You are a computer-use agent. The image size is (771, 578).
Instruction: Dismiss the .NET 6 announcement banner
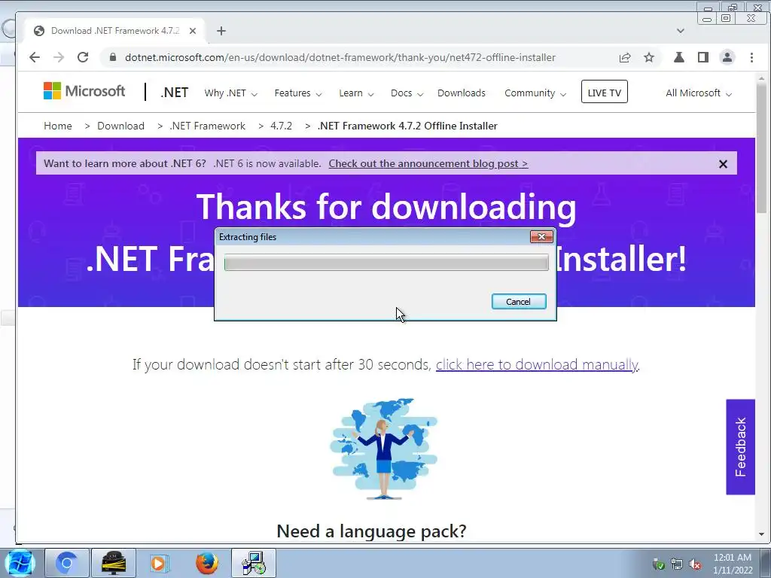pos(723,164)
